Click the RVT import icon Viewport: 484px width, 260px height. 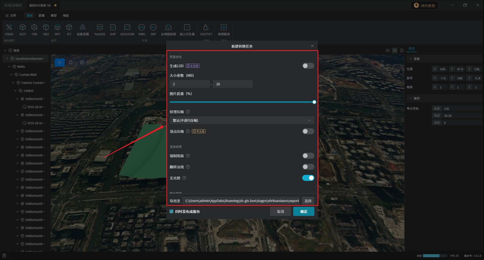coord(57,27)
